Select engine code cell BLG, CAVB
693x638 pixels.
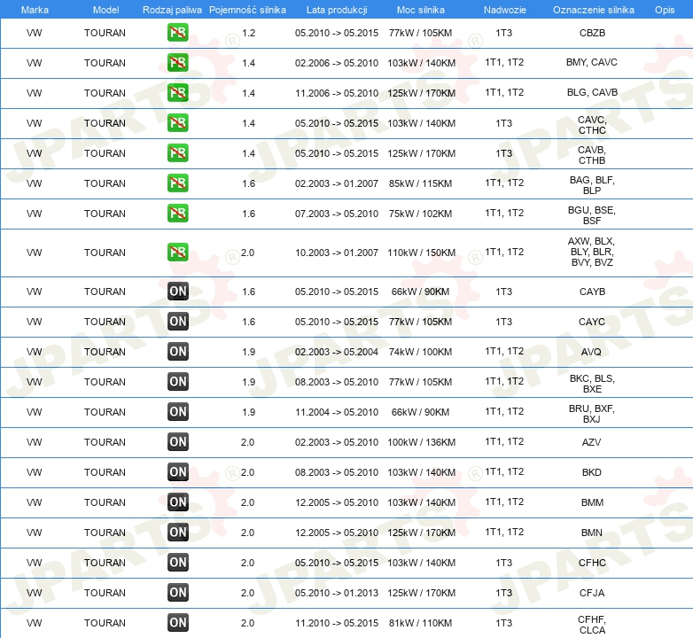592,92
